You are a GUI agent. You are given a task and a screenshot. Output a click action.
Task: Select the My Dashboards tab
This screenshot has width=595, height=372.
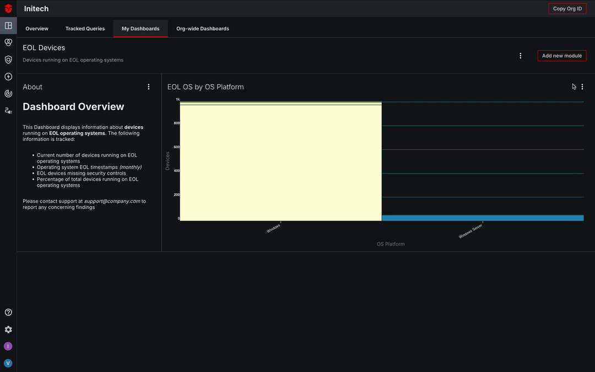pos(140,29)
